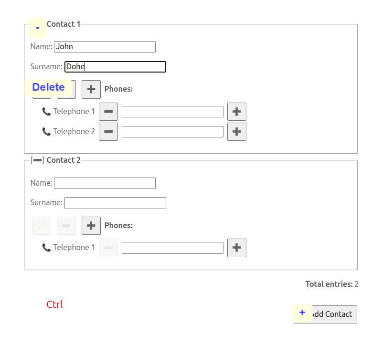Click plus icon after the Telephone 2 input
The height and width of the screenshot is (346, 382).
pos(237,132)
